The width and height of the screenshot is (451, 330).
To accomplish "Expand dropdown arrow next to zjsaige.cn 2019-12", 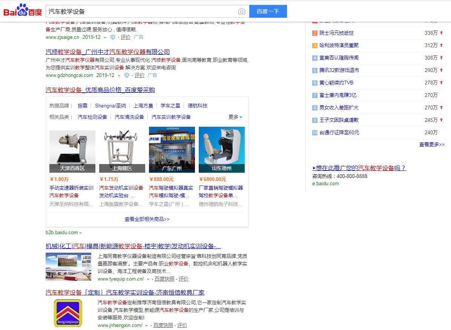I will click(x=105, y=38).
